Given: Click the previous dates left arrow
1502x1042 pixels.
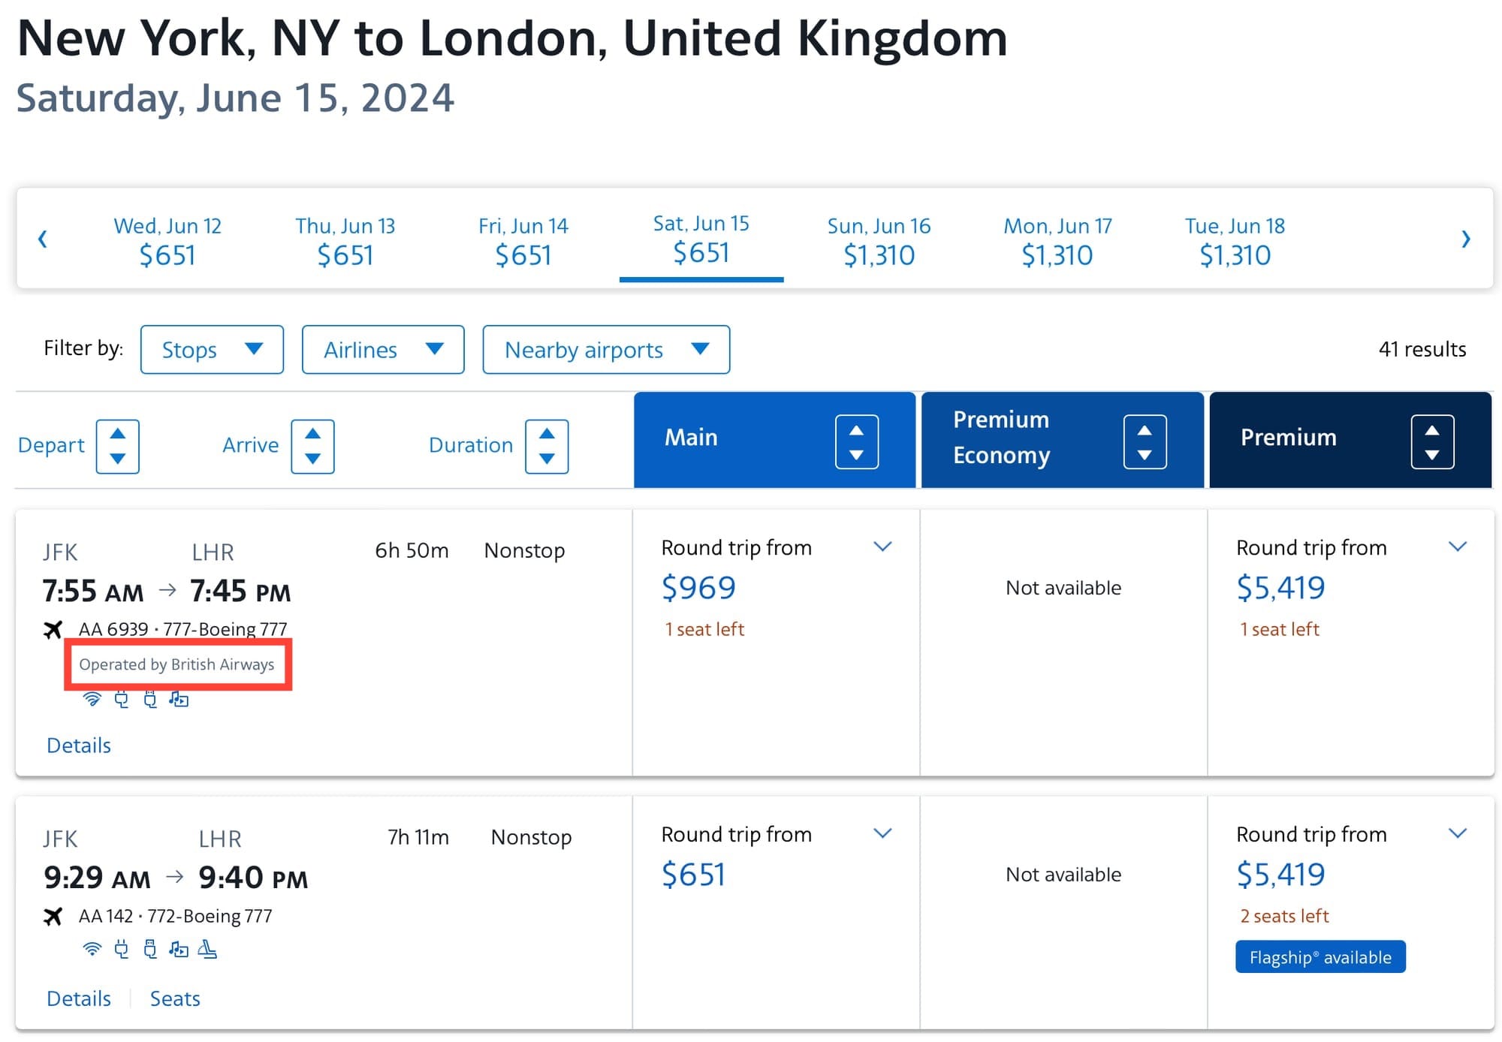Looking at the screenshot, I should (43, 239).
